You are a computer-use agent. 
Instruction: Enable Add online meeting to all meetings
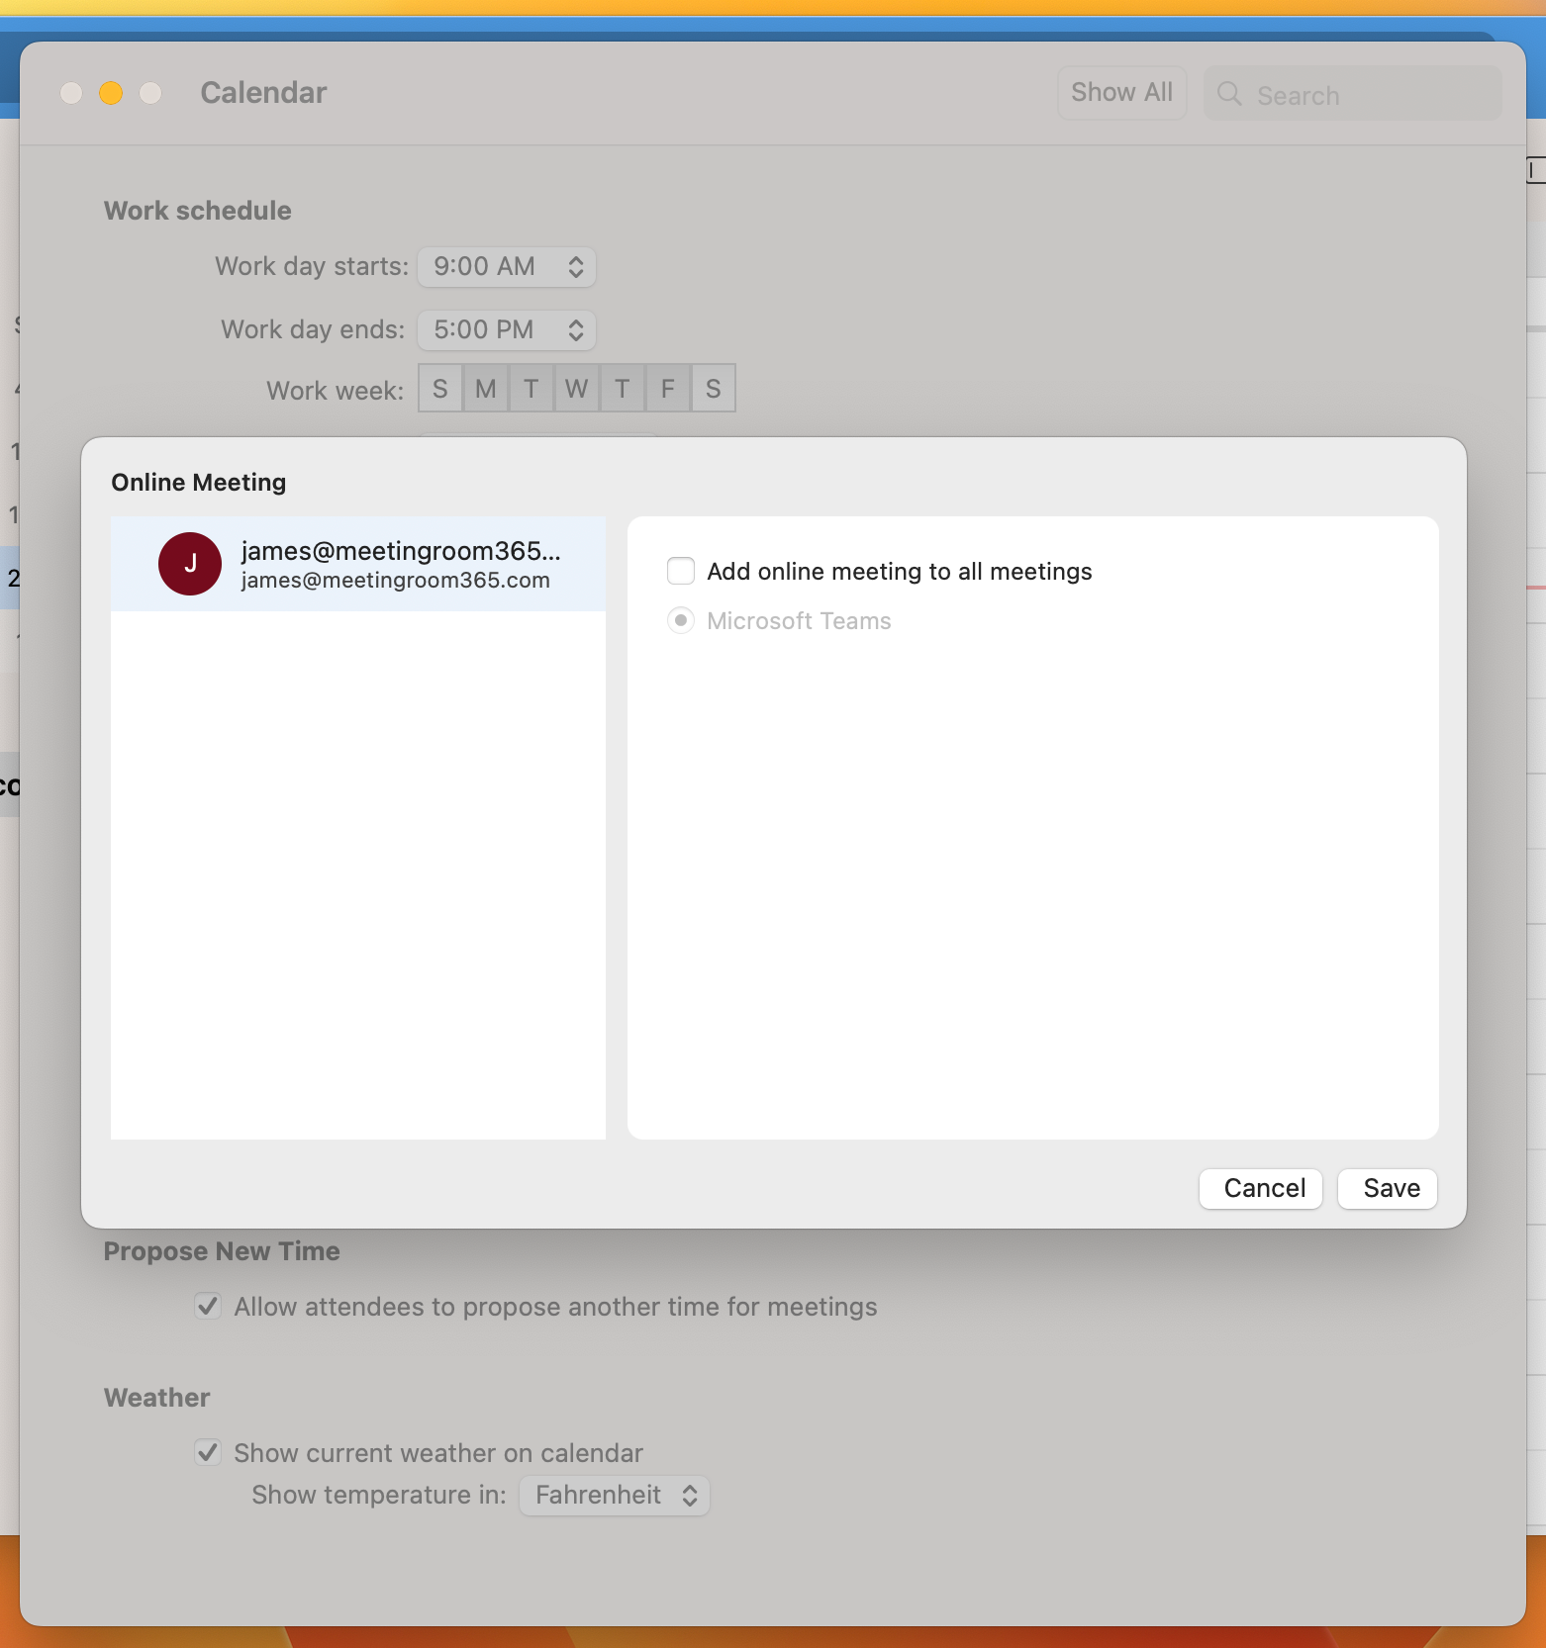point(681,571)
